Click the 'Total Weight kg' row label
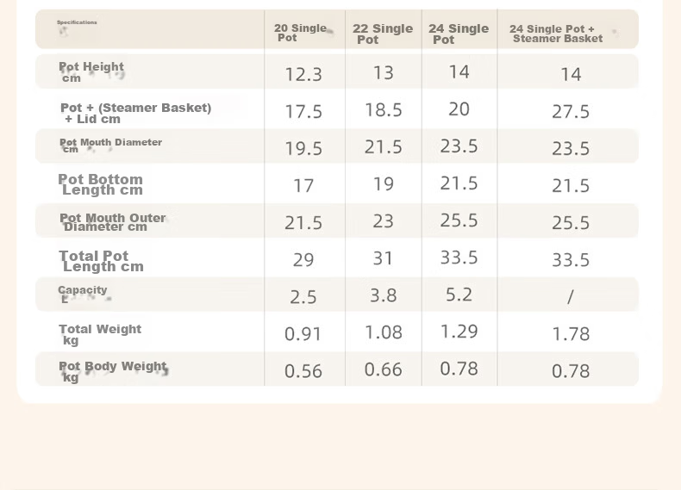 pos(100,334)
